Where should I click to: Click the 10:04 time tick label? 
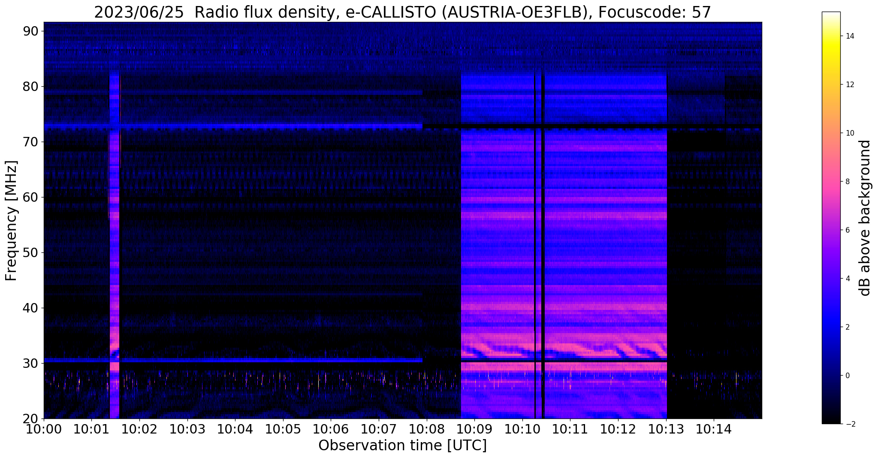[235, 430]
